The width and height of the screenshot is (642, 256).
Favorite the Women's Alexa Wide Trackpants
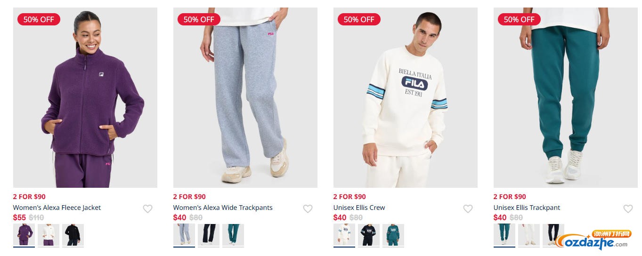308,209
